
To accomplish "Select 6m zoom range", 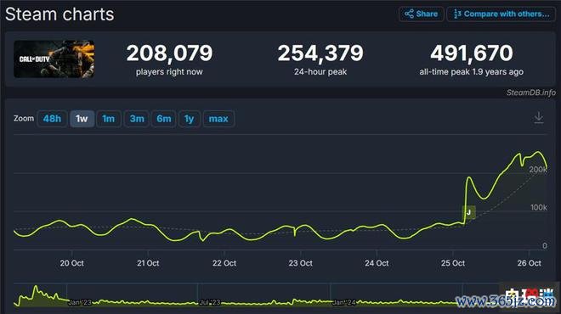I will pyautogui.click(x=163, y=119).
